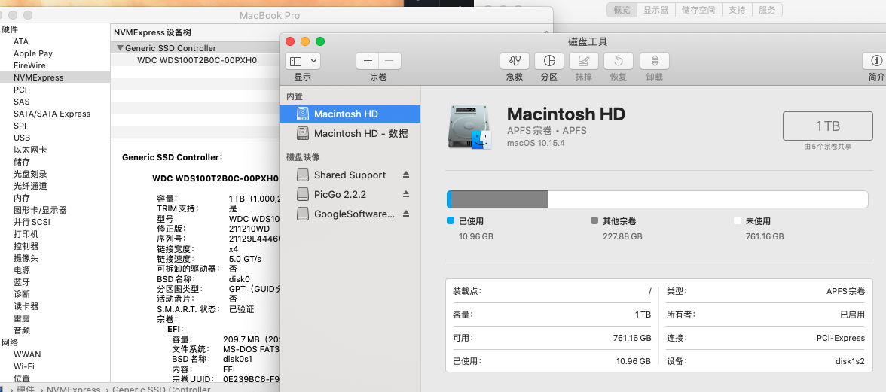The image size is (886, 392).
Task: Eject the PicGo 2.2.2 disk image
Action: pos(405,194)
